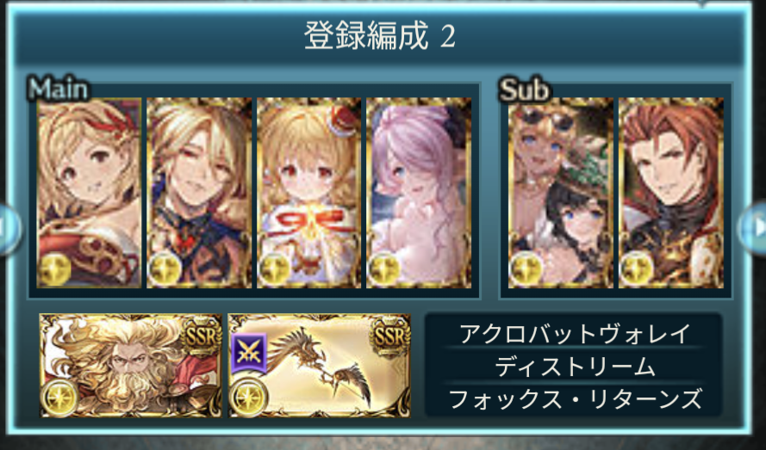Click the Sub party label
The height and width of the screenshot is (450, 766).
pyautogui.click(x=524, y=89)
